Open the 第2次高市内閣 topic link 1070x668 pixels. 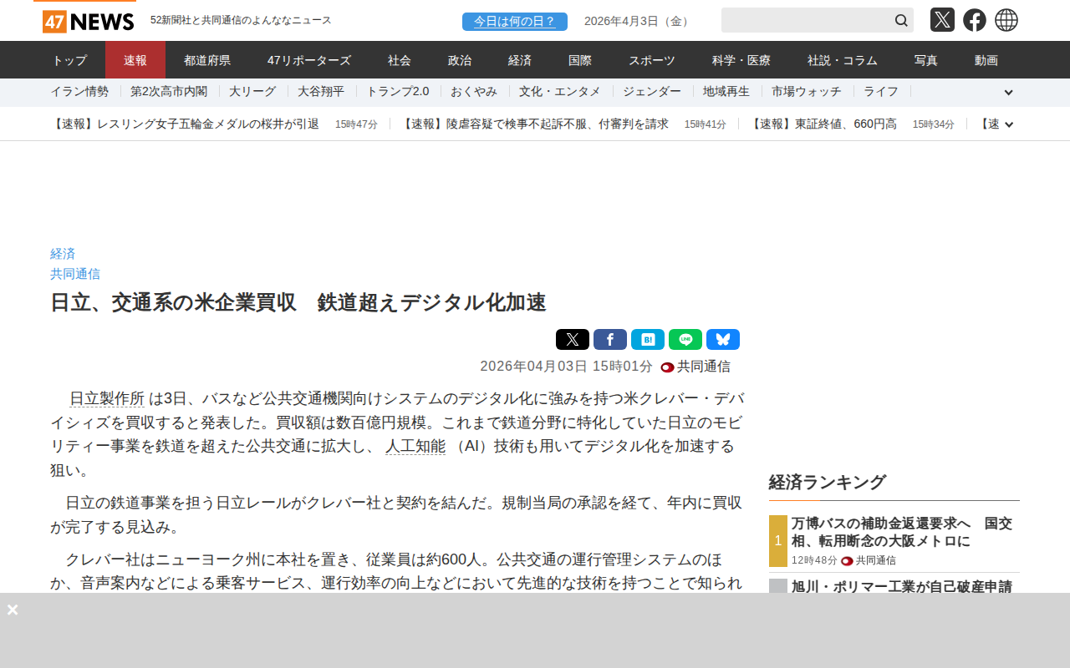[x=169, y=92]
